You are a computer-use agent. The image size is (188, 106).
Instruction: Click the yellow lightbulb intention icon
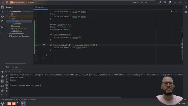click(44, 45)
